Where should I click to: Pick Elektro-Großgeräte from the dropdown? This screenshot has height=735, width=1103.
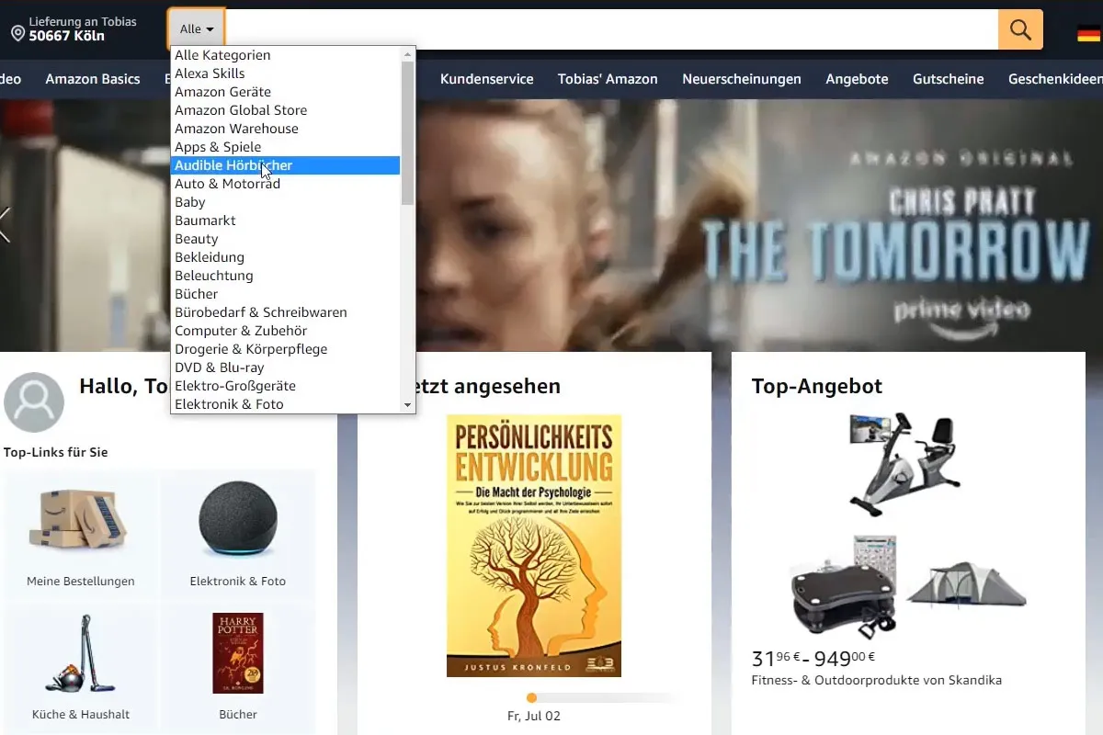coord(286,386)
